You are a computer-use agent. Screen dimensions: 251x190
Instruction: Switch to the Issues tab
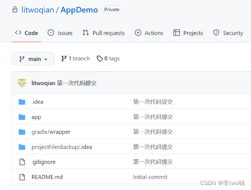60,33
